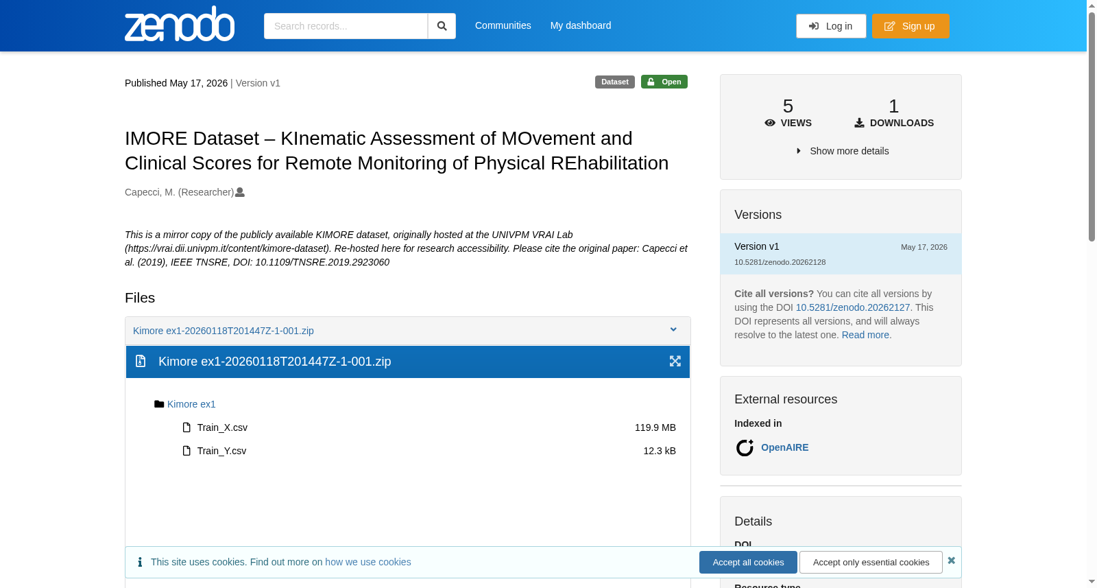This screenshot has height=588, width=1097.
Task: Click the file icon beside Train_Y.csv
Action: [x=186, y=451]
